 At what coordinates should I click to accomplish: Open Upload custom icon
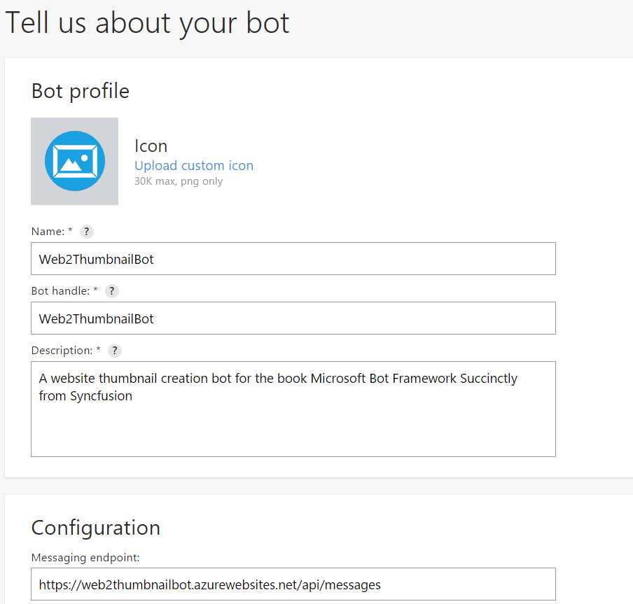pyautogui.click(x=194, y=165)
